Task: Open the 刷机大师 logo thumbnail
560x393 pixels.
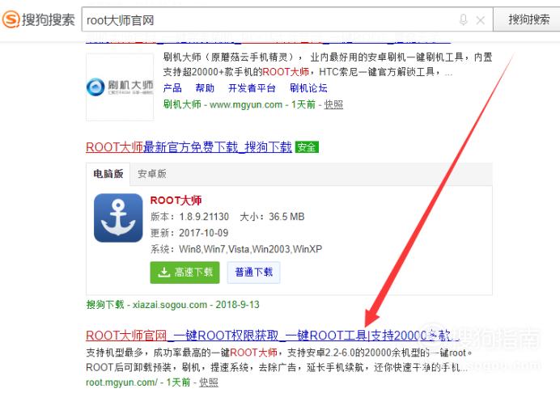Action: 120,87
